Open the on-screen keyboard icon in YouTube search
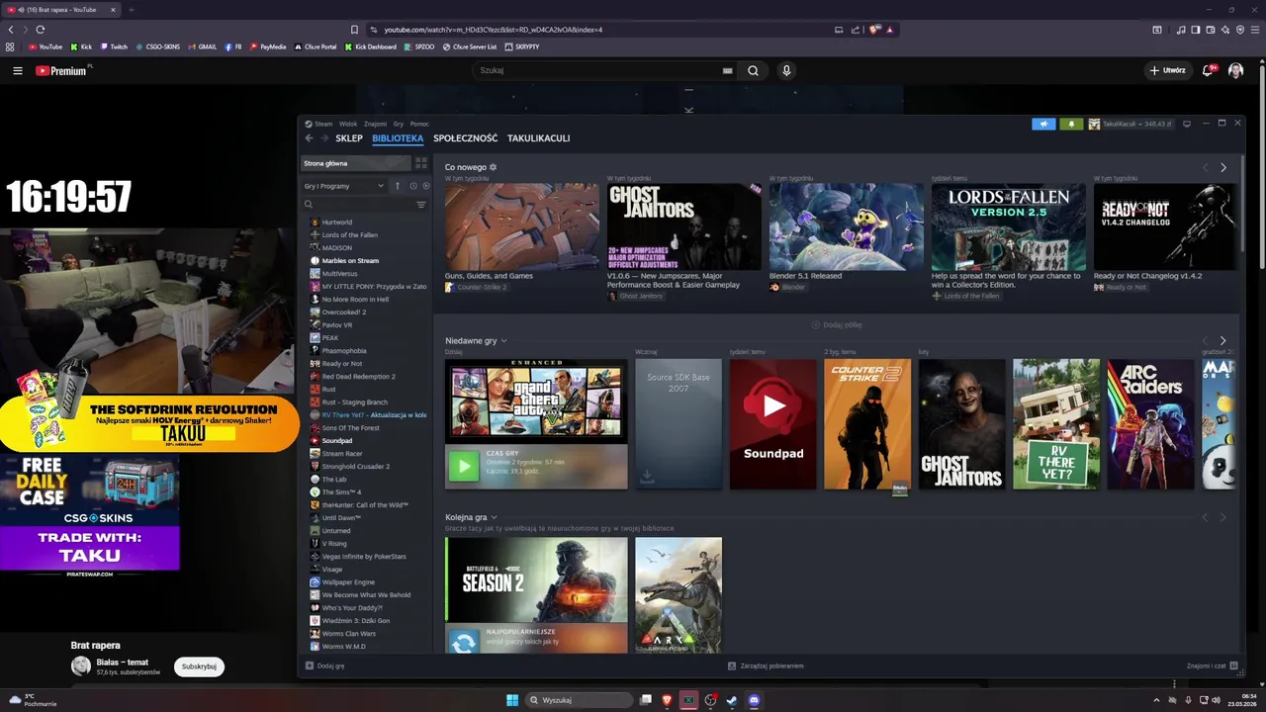The width and height of the screenshot is (1266, 712). (x=728, y=71)
